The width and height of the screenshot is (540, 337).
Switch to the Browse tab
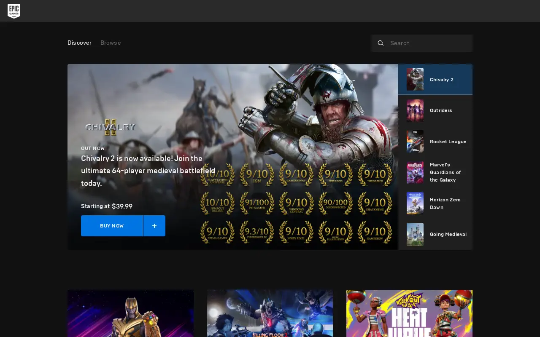point(111,43)
